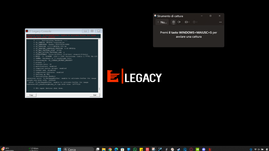269x151 pixels.
Task: Launch Google Chrome from the taskbar
Action: point(110,149)
